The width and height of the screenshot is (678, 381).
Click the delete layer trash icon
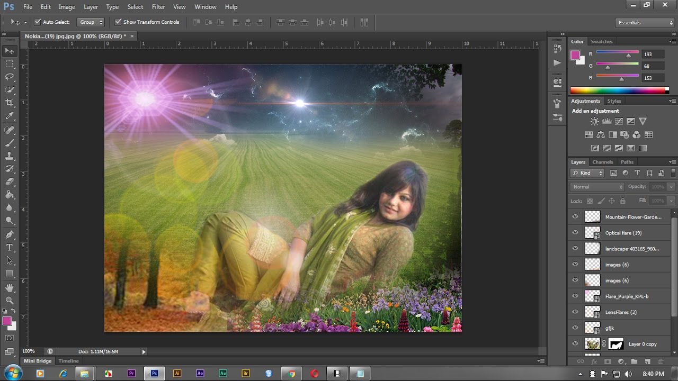[661, 361]
